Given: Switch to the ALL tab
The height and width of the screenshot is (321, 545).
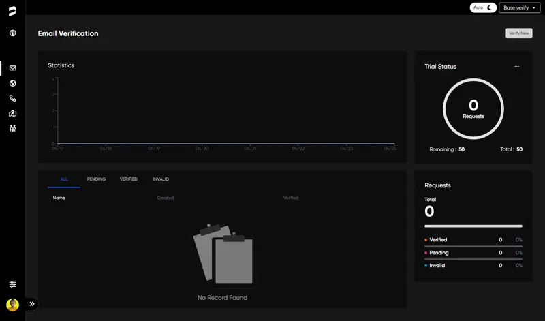Looking at the screenshot, I should click(x=64, y=179).
